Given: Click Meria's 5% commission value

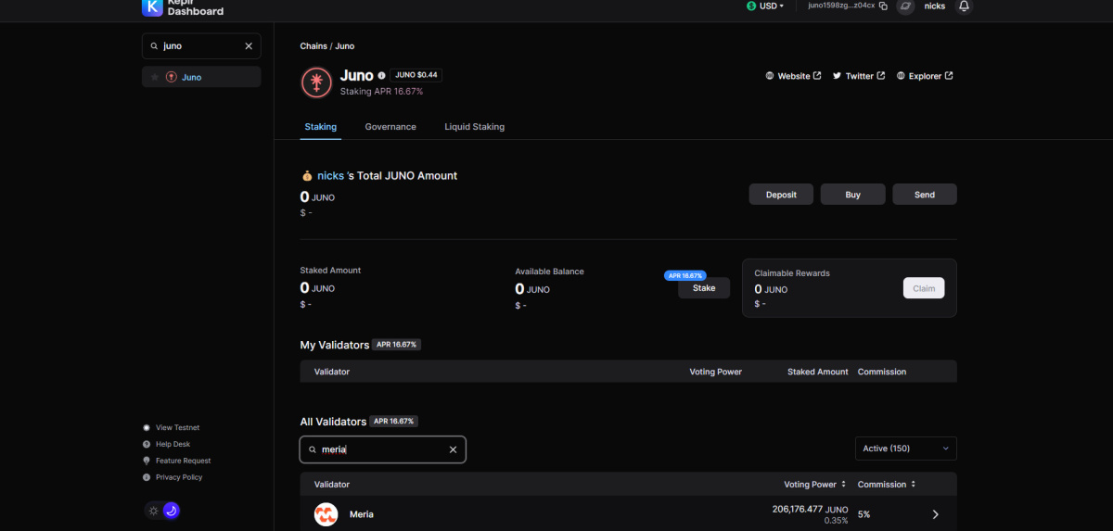Looking at the screenshot, I should [864, 513].
